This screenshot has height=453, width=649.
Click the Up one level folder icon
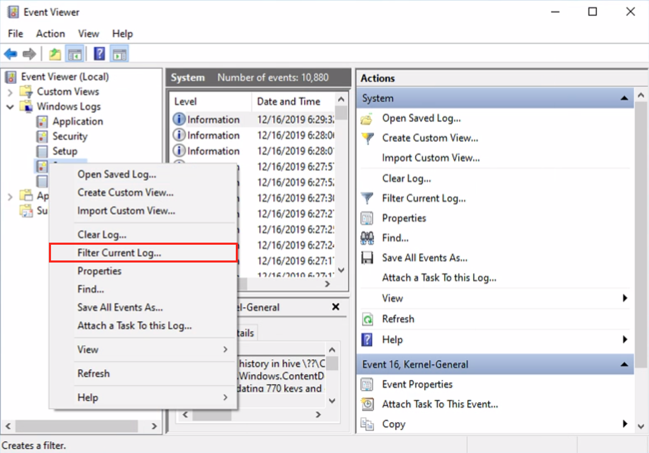click(x=55, y=54)
